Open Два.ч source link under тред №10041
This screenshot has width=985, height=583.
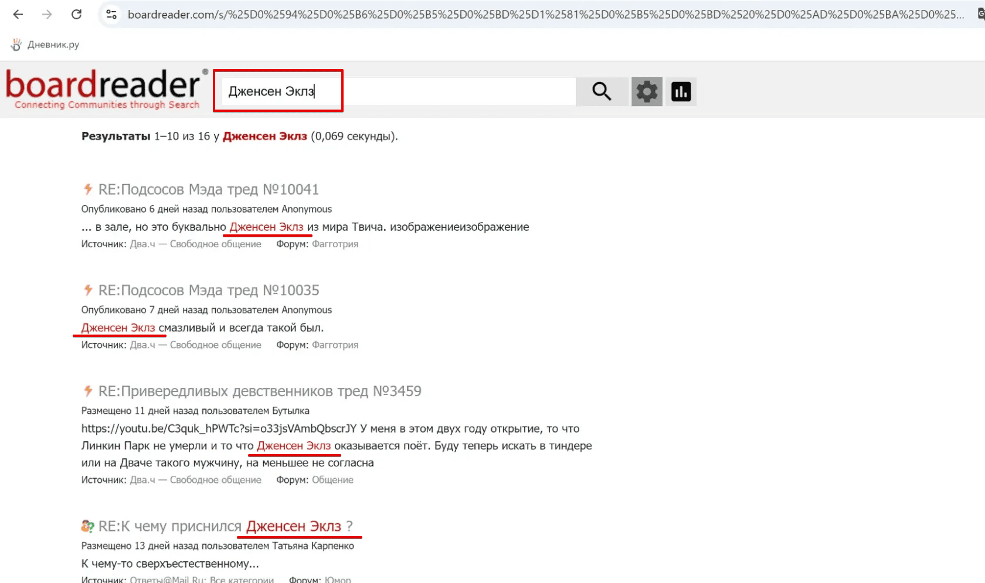[x=195, y=244]
